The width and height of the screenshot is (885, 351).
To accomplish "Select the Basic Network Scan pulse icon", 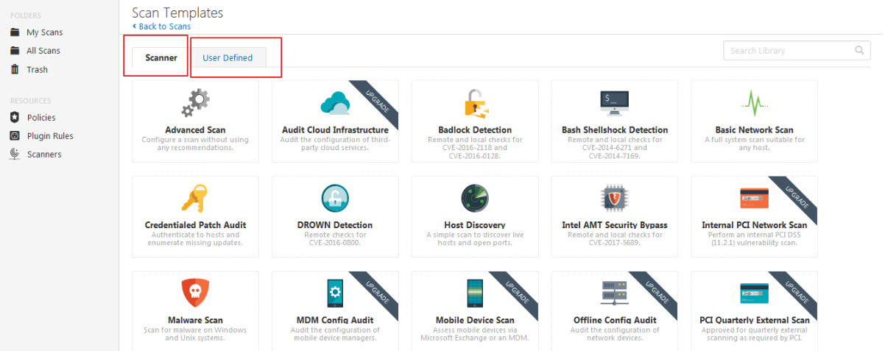I will click(x=754, y=103).
